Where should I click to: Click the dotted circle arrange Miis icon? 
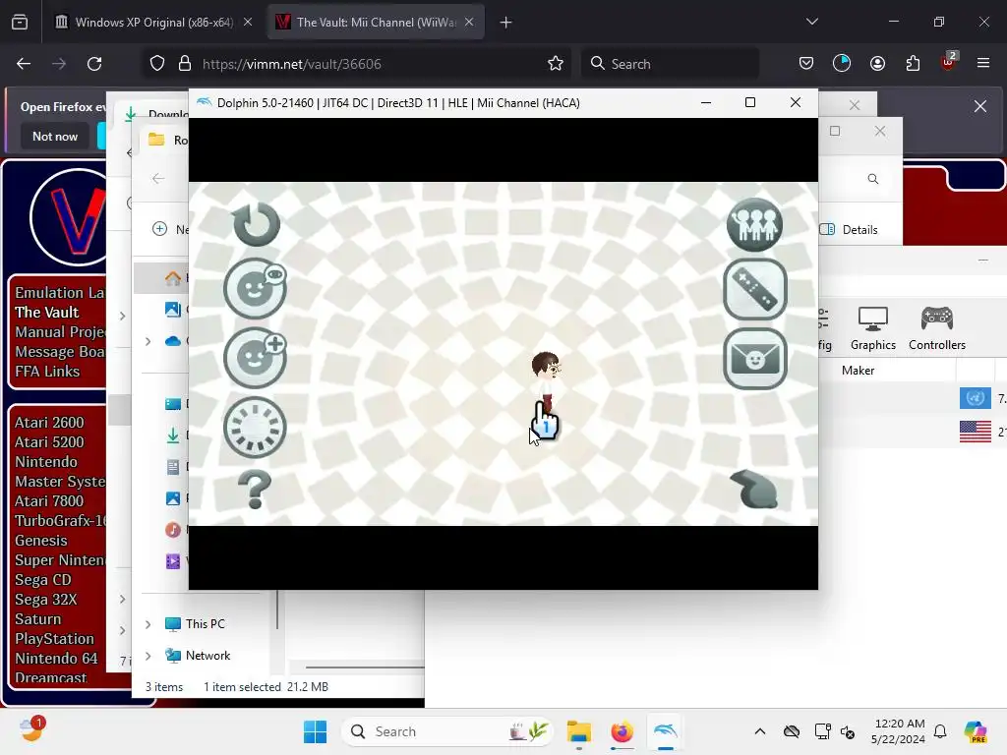coord(255,428)
